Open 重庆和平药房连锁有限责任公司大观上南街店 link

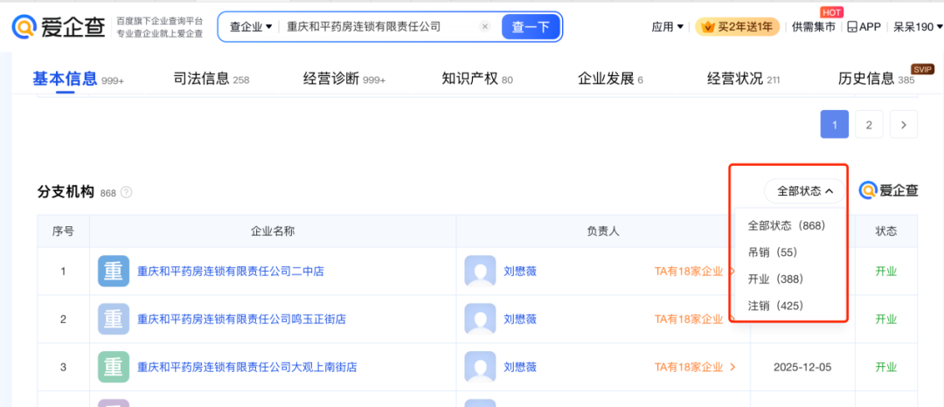tap(247, 367)
